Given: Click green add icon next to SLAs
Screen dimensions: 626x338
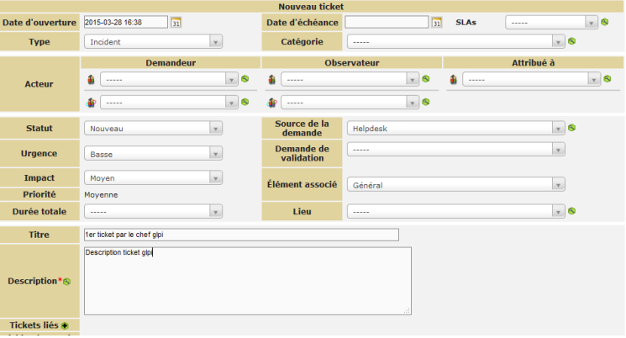Looking at the screenshot, I should [605, 23].
